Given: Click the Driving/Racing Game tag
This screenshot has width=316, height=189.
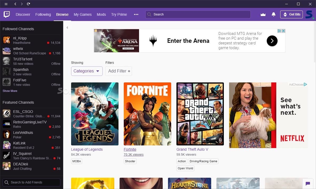Looking at the screenshot, I should 204,161.
